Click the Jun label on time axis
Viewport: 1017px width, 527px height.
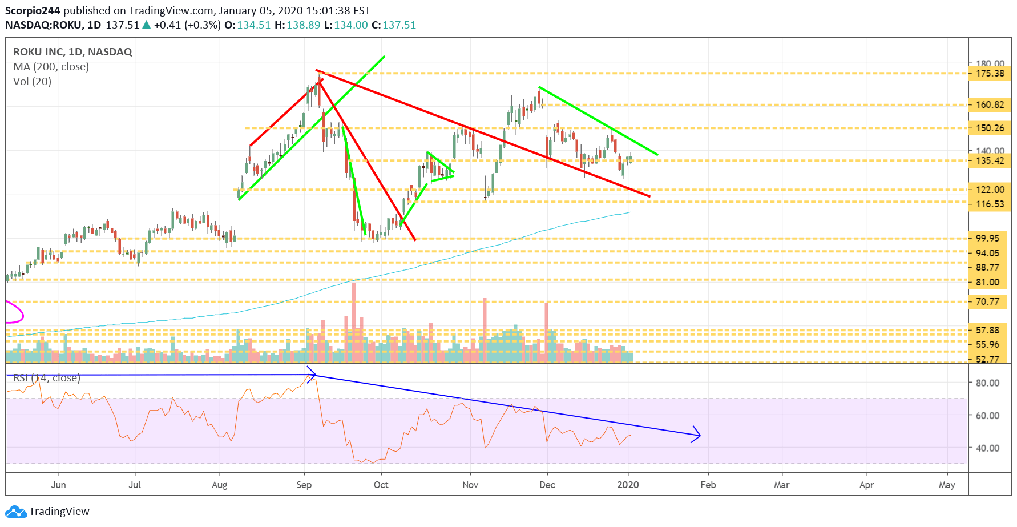click(x=58, y=485)
